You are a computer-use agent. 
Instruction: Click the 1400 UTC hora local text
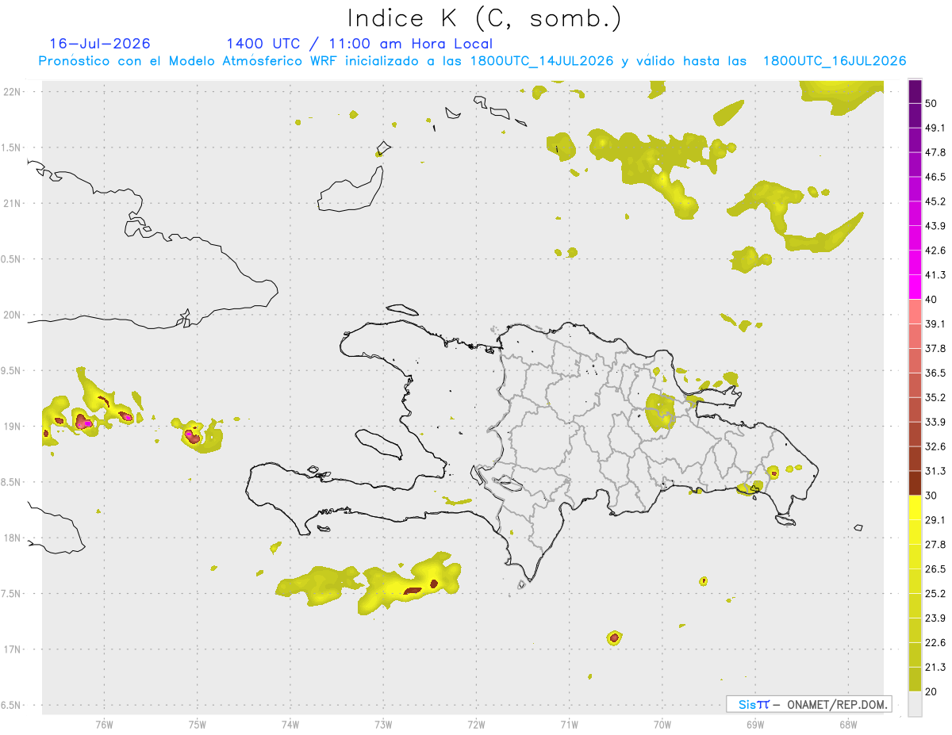pos(359,44)
